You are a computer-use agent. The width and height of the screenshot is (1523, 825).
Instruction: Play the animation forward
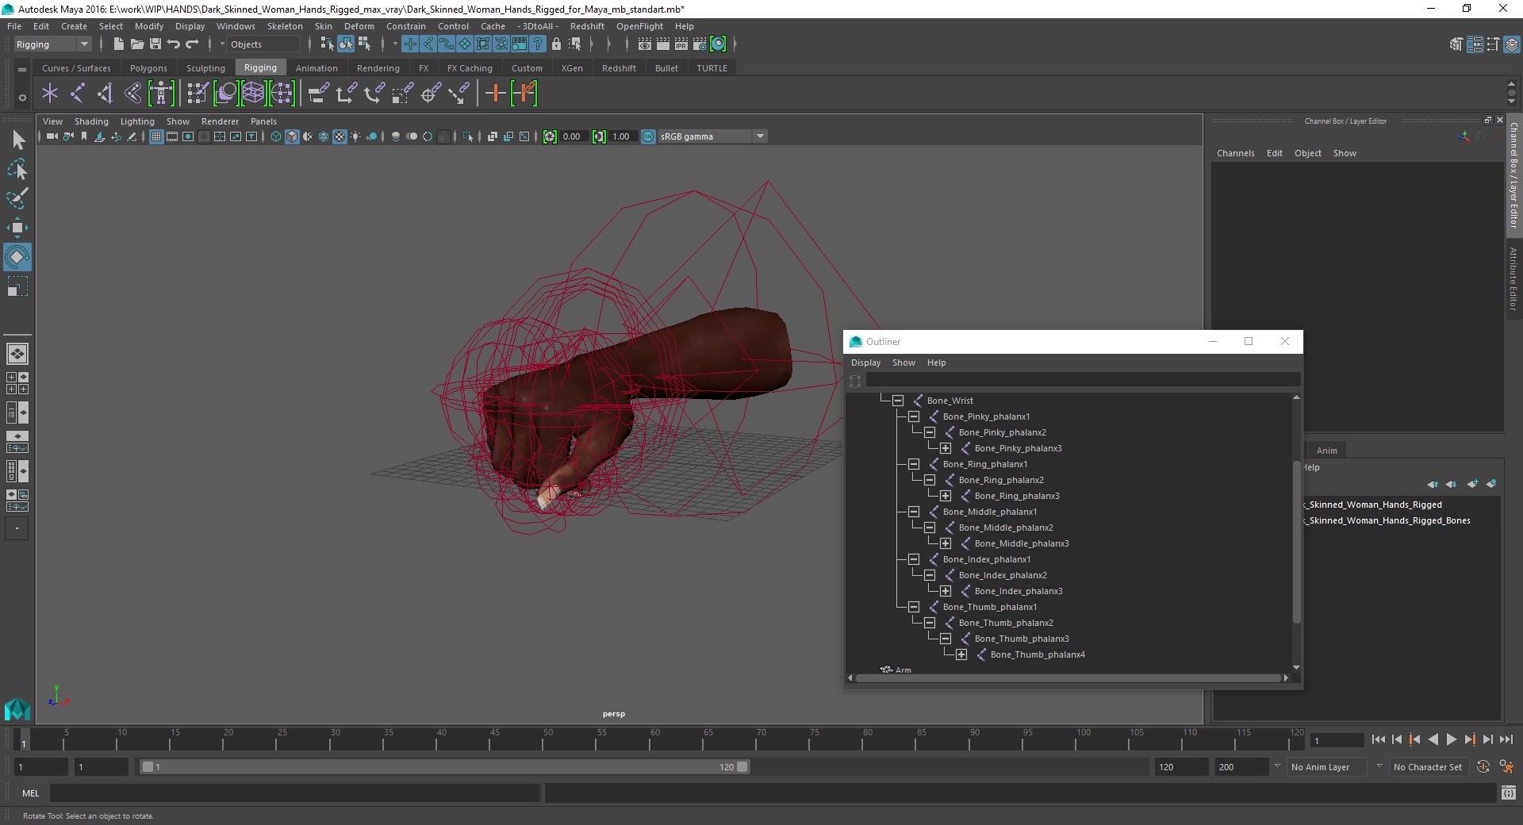[x=1452, y=739]
